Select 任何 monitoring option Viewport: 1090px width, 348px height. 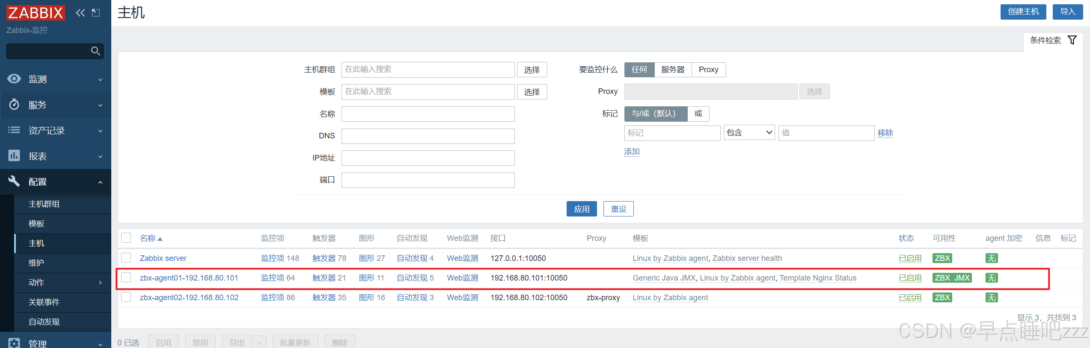point(639,70)
